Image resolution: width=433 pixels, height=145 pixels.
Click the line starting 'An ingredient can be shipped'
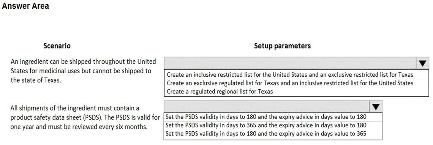coord(83,61)
